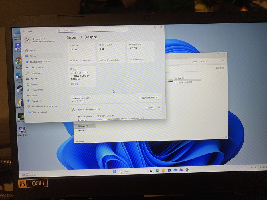Open the Acasă home icon in Settings sidebar

click(26, 51)
